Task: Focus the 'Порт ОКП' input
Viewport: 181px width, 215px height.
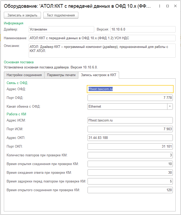Action: point(130,147)
